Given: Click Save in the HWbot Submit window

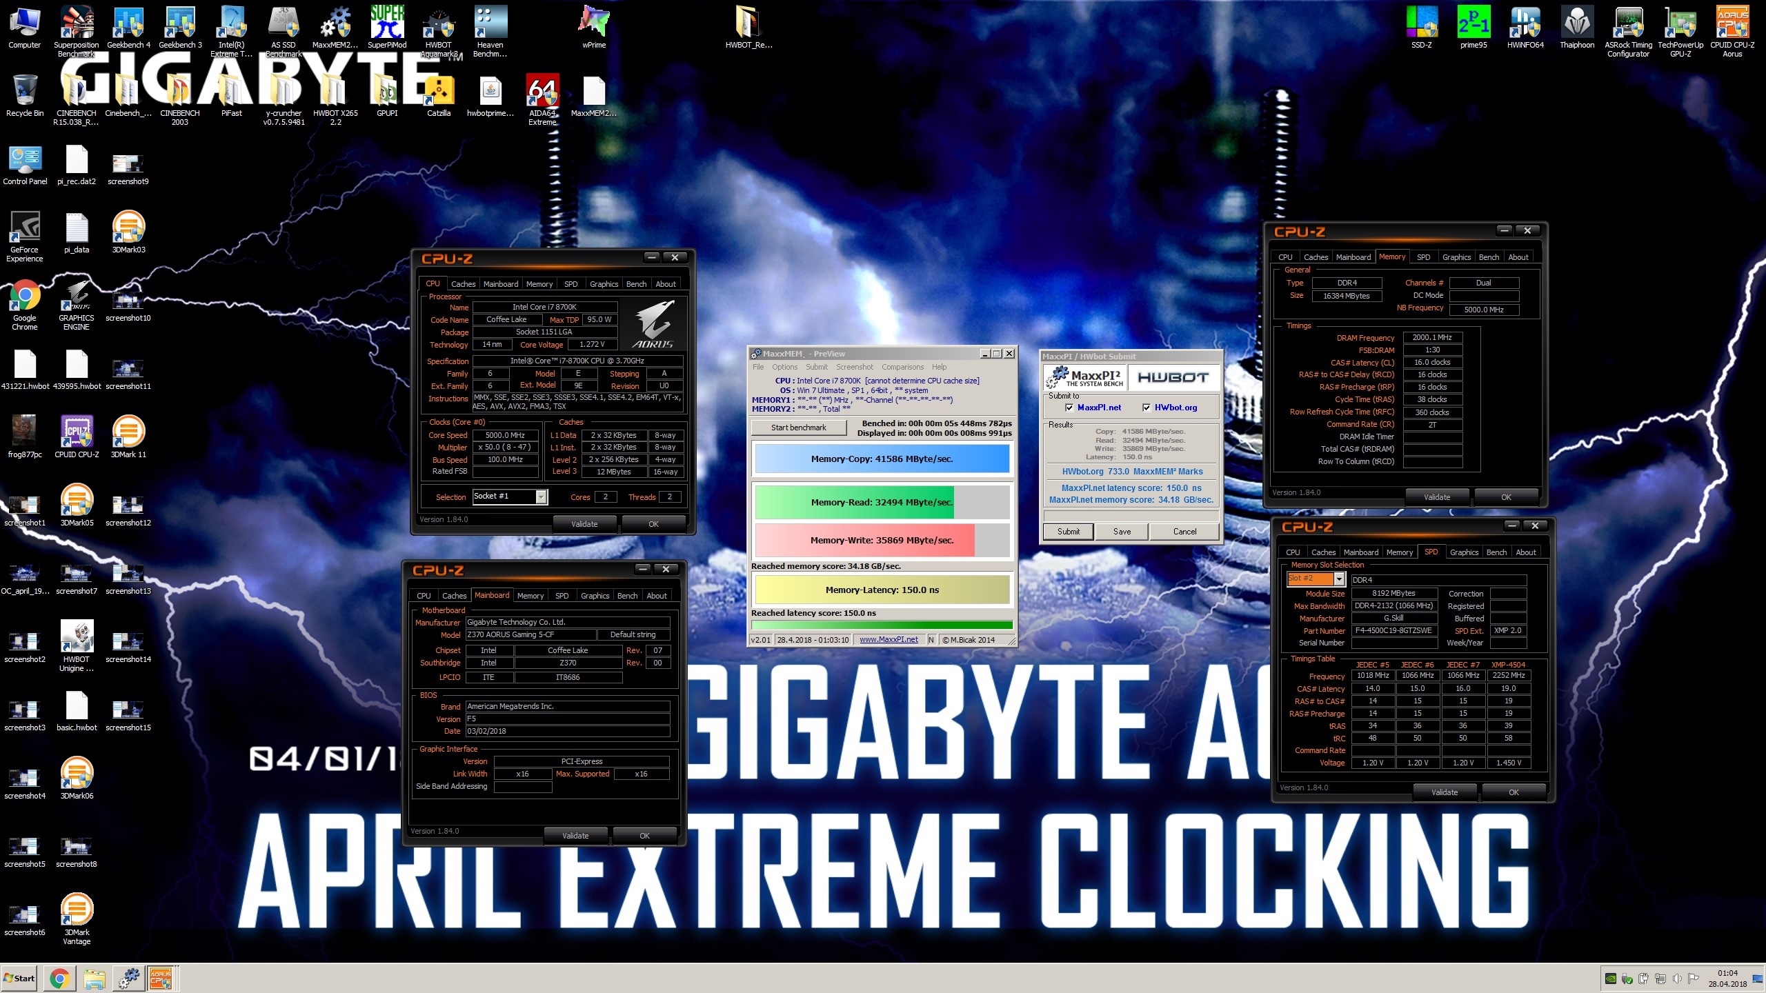Looking at the screenshot, I should [1122, 532].
